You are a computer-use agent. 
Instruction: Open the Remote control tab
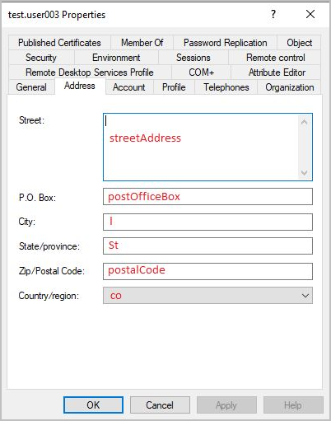pyautogui.click(x=275, y=58)
